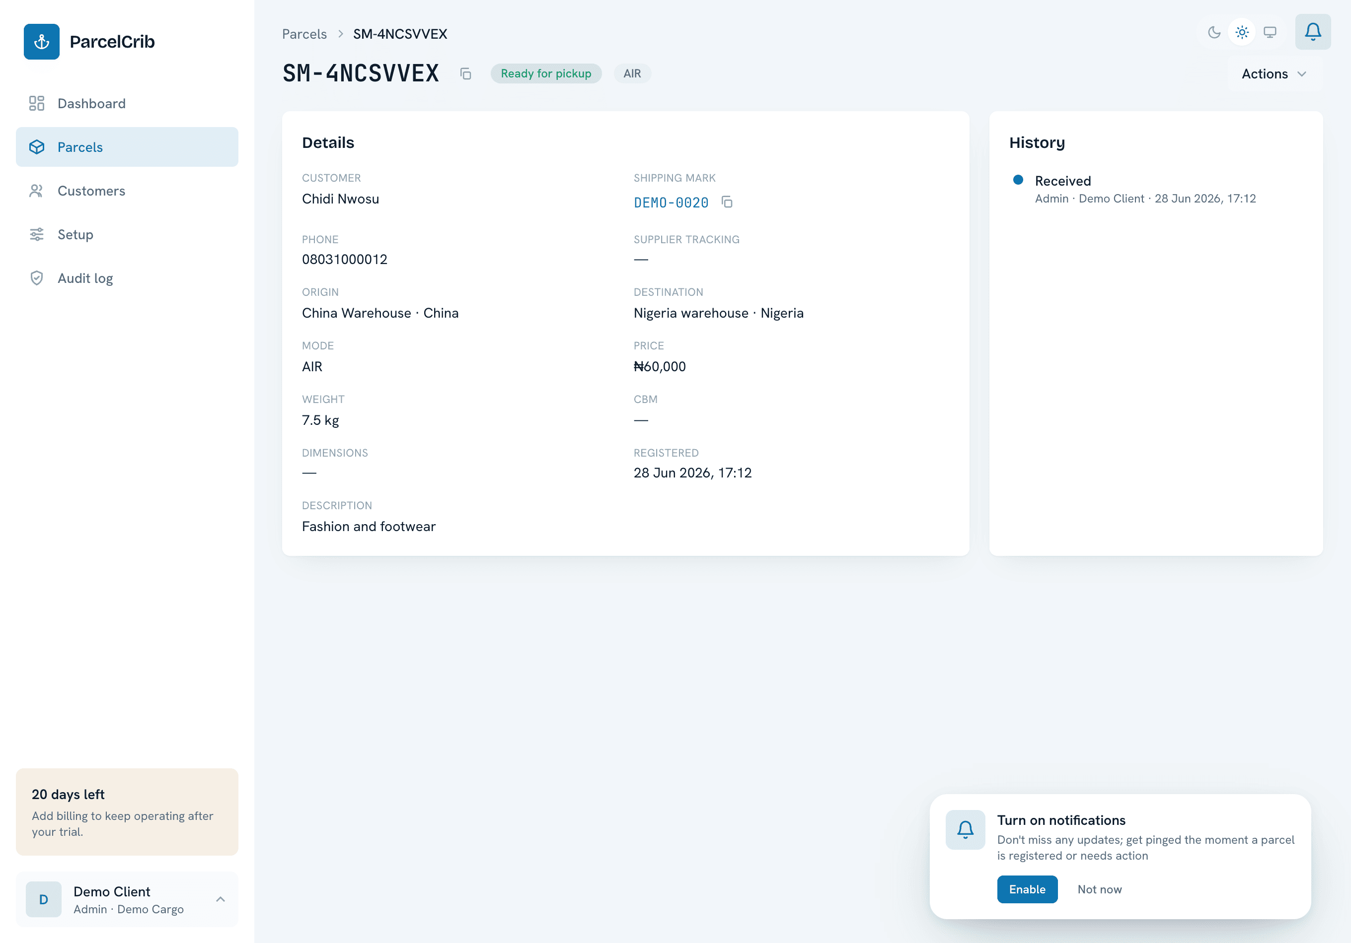Switch to dark theme moon icon
This screenshot has width=1351, height=943.
(x=1214, y=32)
